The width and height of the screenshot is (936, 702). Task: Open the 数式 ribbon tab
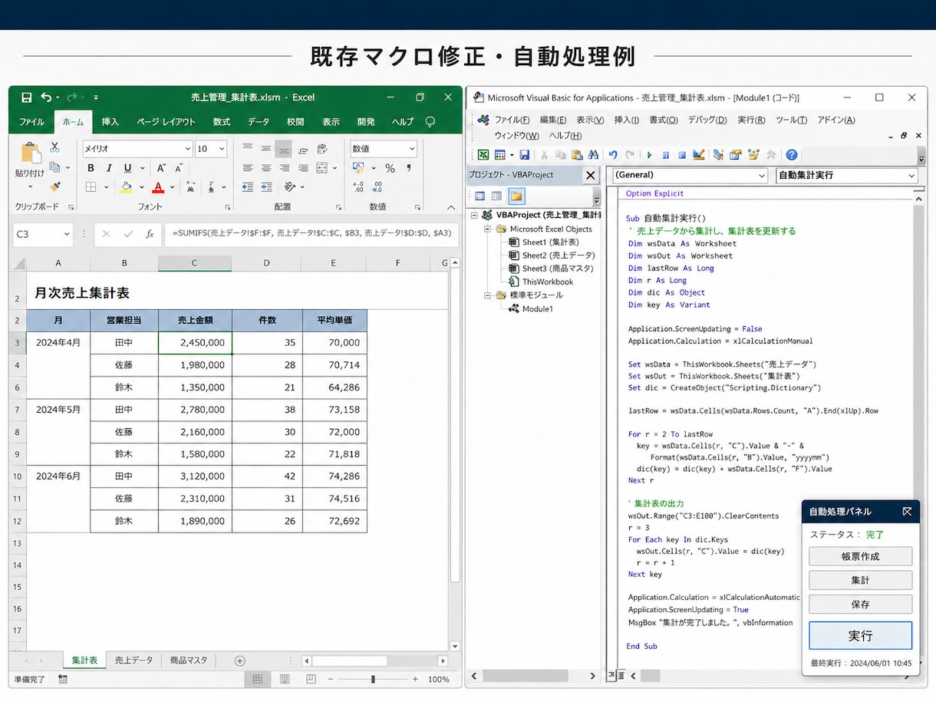[222, 122]
